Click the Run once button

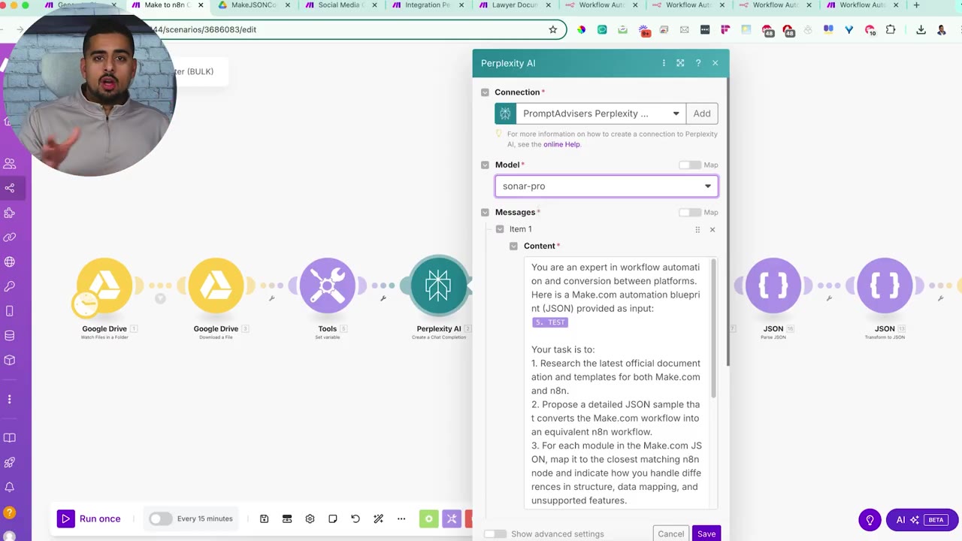89,518
